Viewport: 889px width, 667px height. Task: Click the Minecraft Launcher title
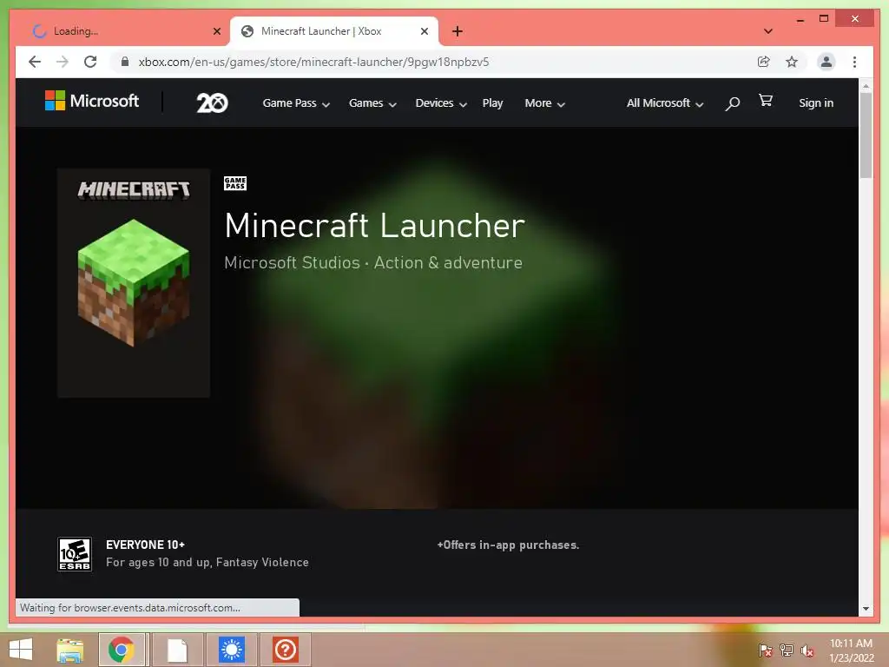pos(375,226)
